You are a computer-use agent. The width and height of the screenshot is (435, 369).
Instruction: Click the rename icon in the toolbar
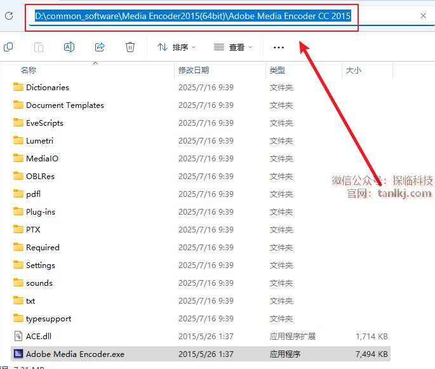click(69, 47)
